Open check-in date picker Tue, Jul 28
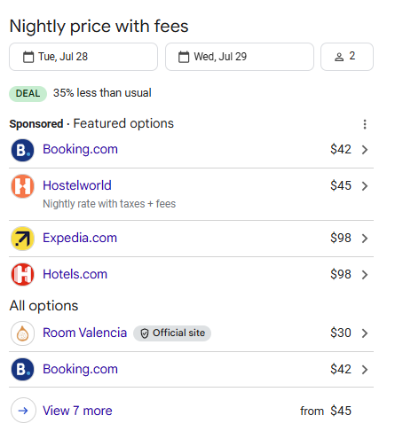The height and width of the screenshot is (431, 395). [83, 57]
